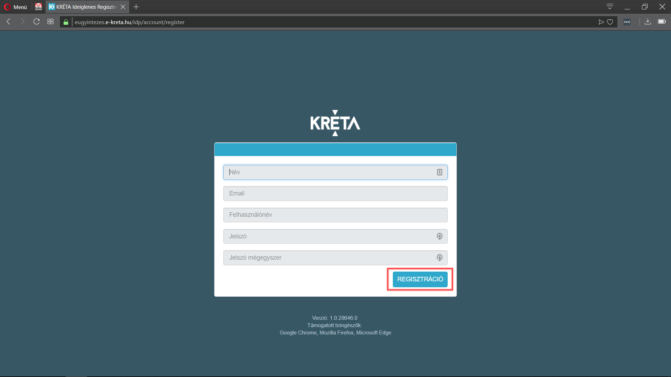Submit with the REGISZTRÁCIÓ button
The image size is (671, 377).
point(420,279)
